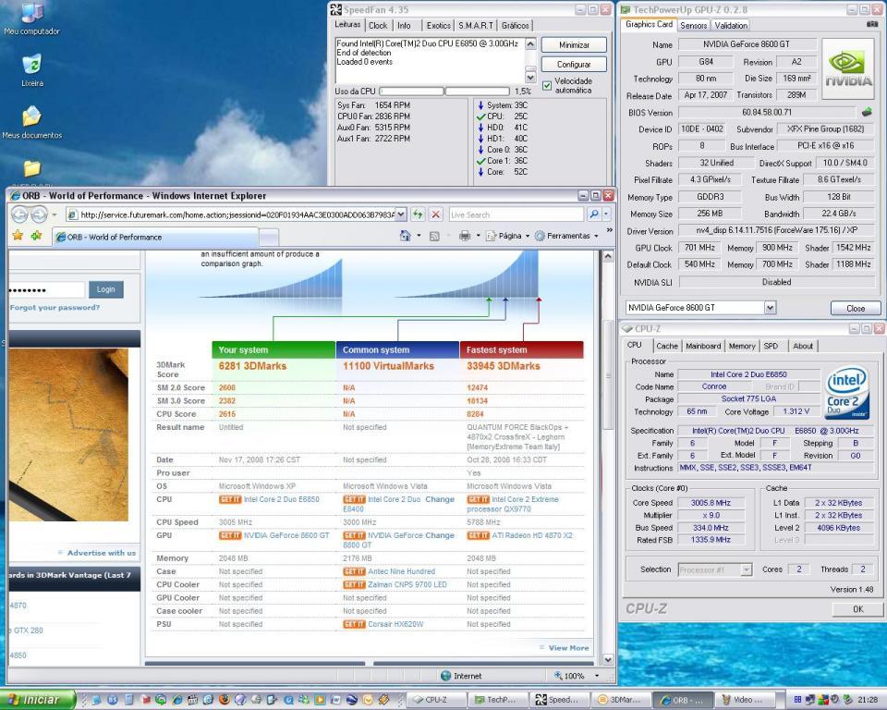887x710 pixels.
Task: Expand the Página menu in IE
Action: pos(508,236)
